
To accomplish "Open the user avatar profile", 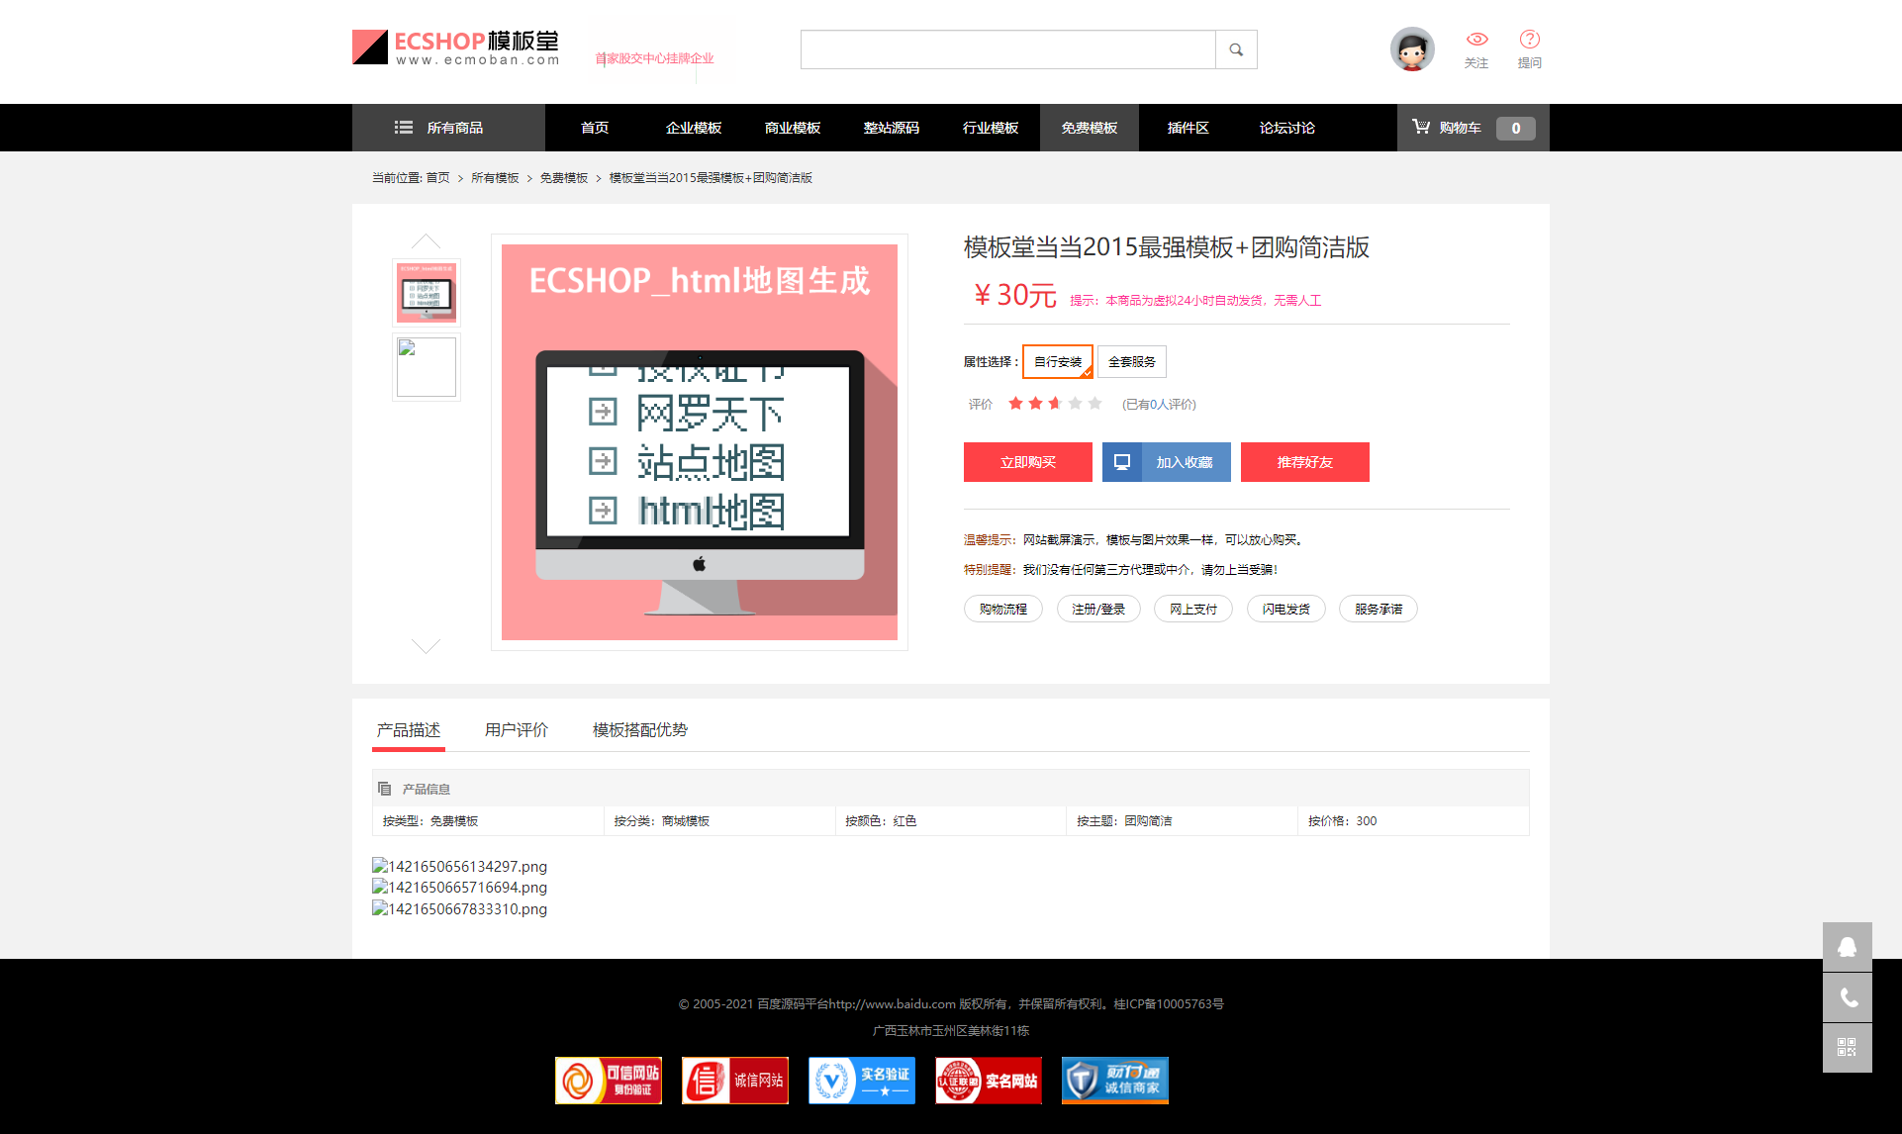I will pos(1412,48).
